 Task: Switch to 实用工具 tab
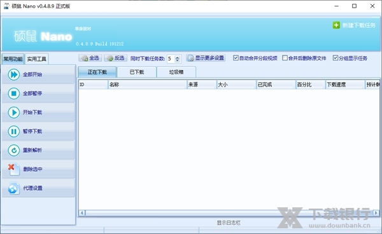point(36,59)
